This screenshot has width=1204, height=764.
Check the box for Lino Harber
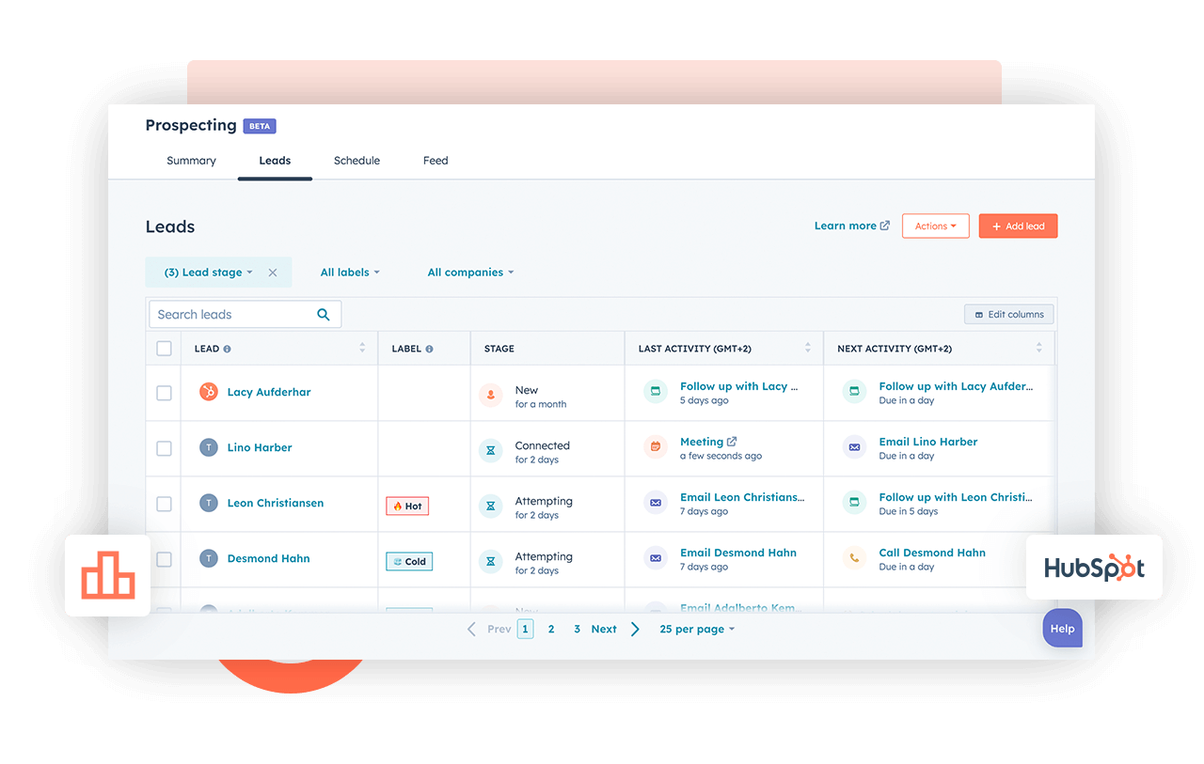165,448
